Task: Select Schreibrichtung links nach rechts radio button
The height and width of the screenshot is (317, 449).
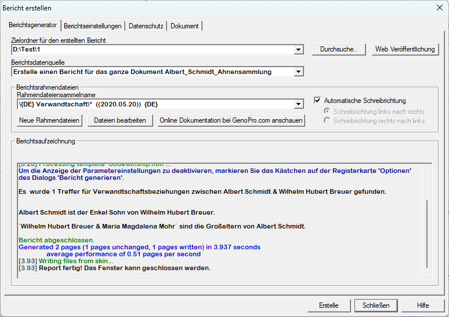Action: pyautogui.click(x=328, y=111)
